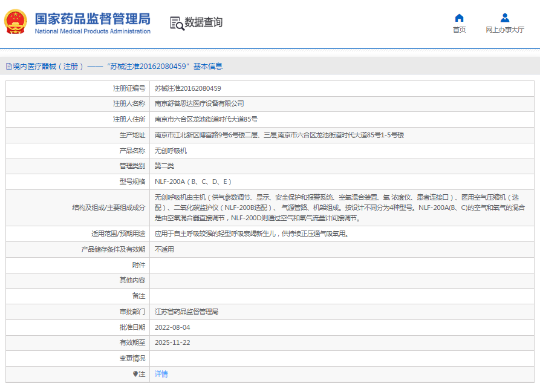Click model spec NLF-200A（B、C、D、E） cell
Viewport: 540px width, 386px height.
(193, 182)
